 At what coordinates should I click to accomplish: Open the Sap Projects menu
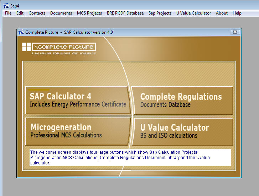point(160,13)
